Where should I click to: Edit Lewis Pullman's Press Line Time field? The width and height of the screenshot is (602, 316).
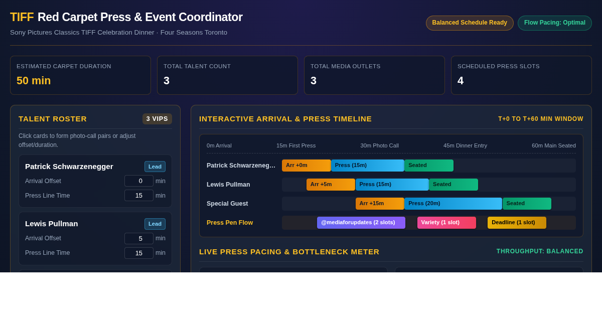tap(139, 253)
